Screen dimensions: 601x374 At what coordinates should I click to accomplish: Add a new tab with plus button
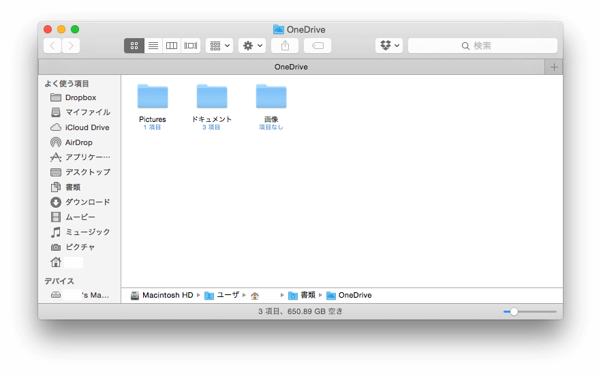[x=554, y=67]
